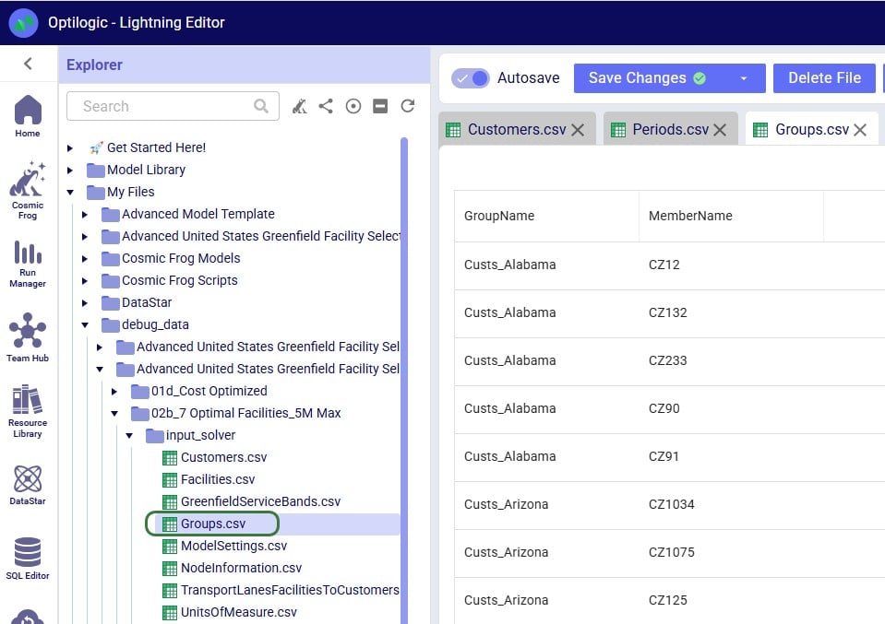Expand the Advanced Model Template folder
Viewport: 885px width, 624px height.
pyautogui.click(x=85, y=215)
